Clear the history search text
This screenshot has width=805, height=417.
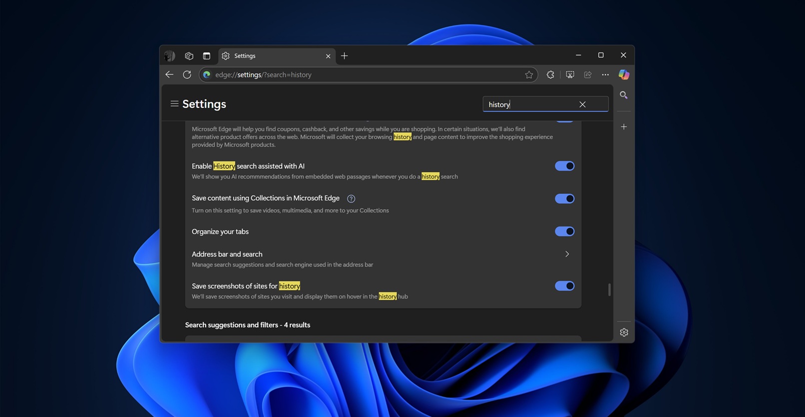pos(582,104)
